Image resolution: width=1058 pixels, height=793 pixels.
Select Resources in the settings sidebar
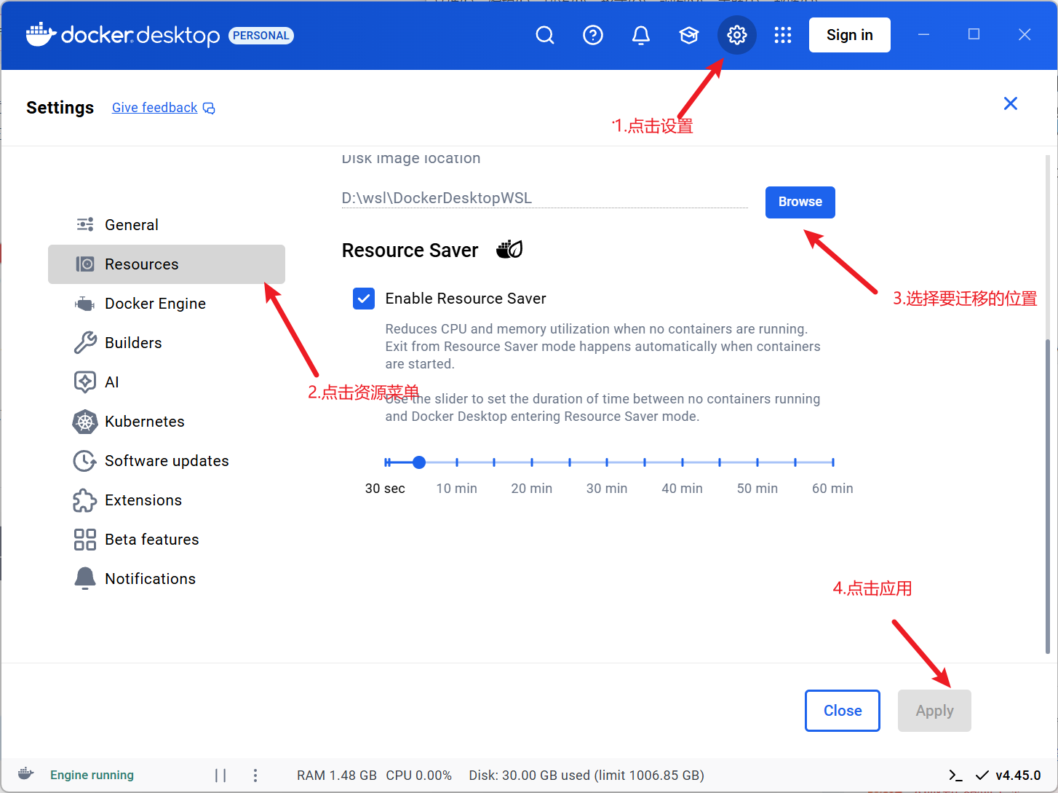[167, 264]
